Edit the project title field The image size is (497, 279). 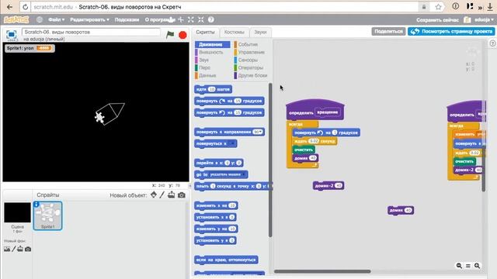pyautogui.click(x=91, y=32)
